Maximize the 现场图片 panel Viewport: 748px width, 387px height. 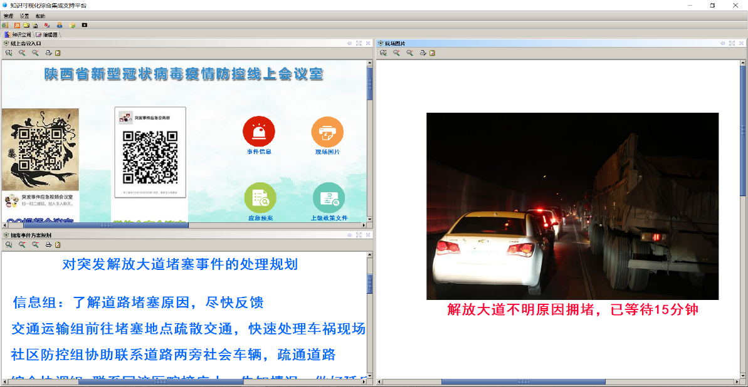click(x=733, y=43)
